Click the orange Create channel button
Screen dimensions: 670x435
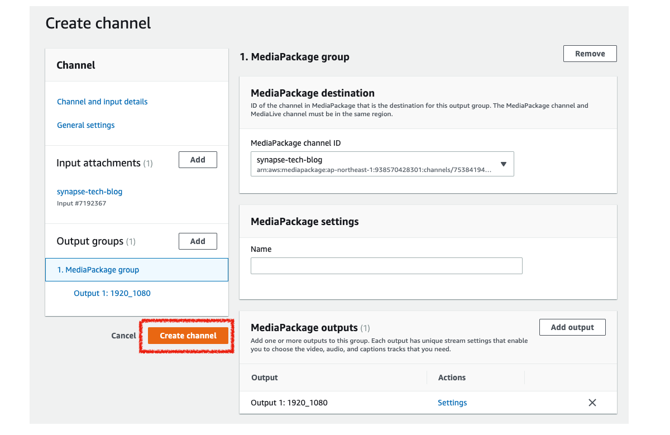pos(188,336)
